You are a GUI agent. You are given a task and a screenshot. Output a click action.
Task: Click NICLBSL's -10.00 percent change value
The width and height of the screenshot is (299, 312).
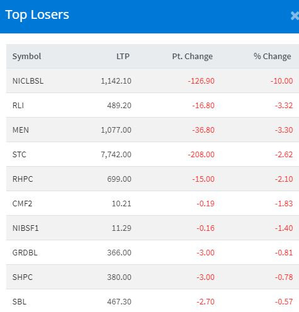pyautogui.click(x=281, y=81)
